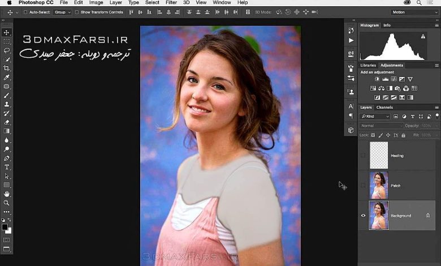Image resolution: width=441 pixels, height=266 pixels.
Task: Enable the Auto-Select checkbox
Action: click(26, 12)
